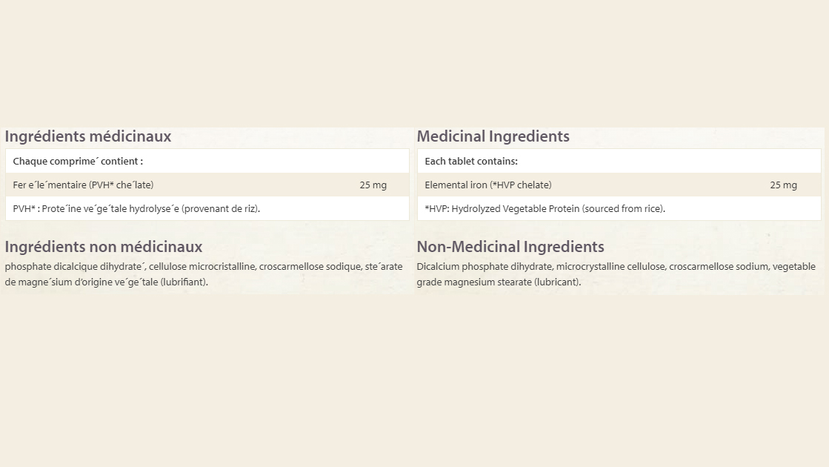This screenshot has height=467, width=829.
Task: Click the 'Fer élémentaire (PVH* chélate)' cell
Action: tap(83, 185)
